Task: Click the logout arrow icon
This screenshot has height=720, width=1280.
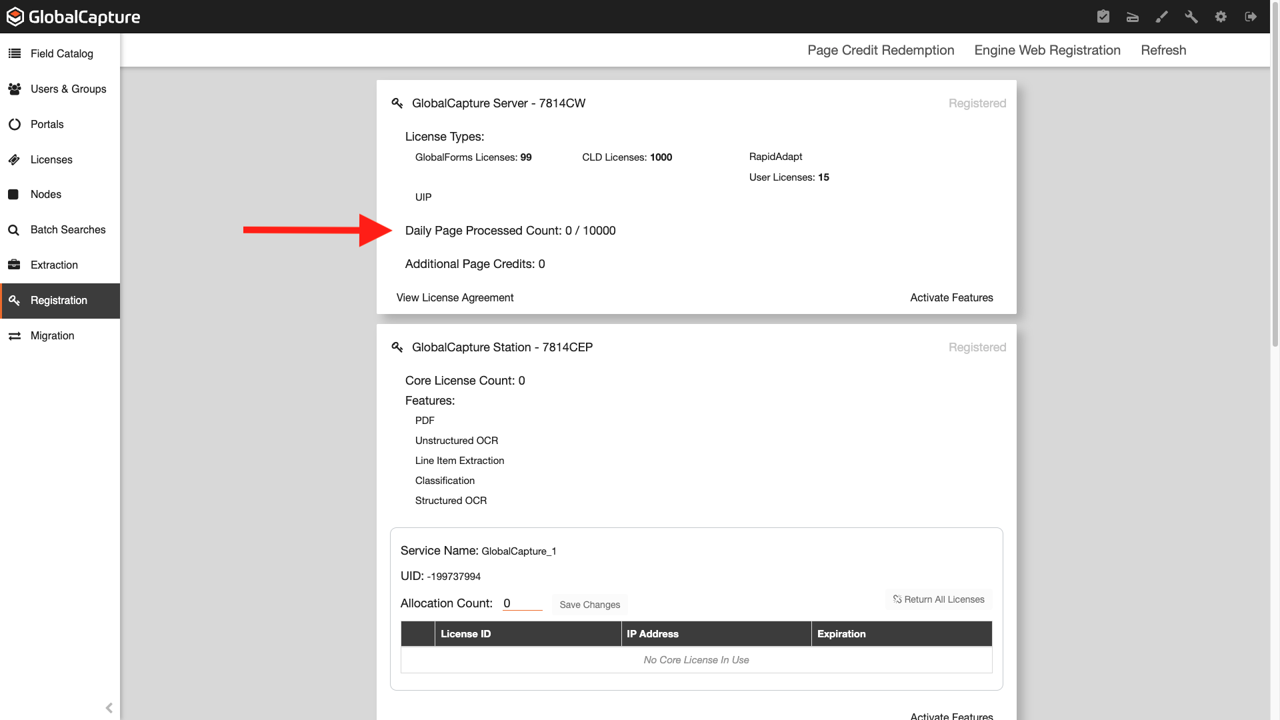Action: click(x=1251, y=17)
